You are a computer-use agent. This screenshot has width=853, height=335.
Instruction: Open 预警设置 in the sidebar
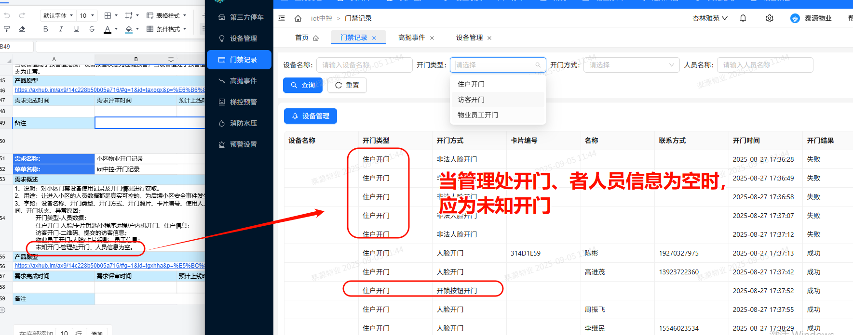tap(240, 144)
